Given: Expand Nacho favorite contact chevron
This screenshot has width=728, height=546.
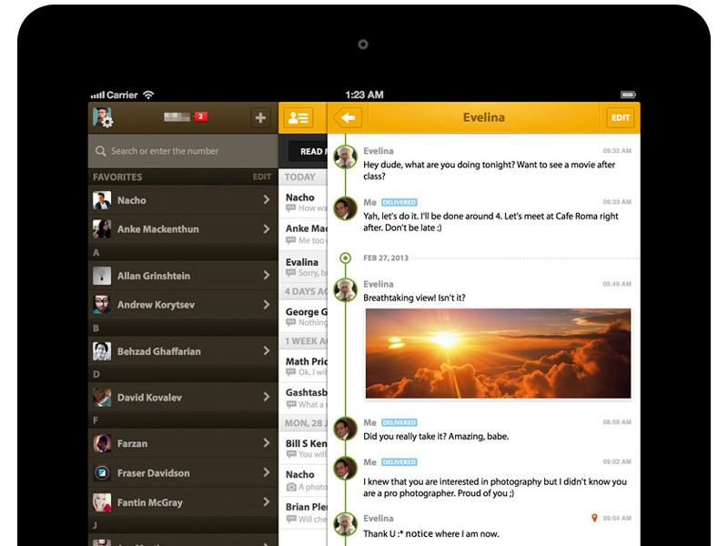Looking at the screenshot, I should click(x=267, y=199).
